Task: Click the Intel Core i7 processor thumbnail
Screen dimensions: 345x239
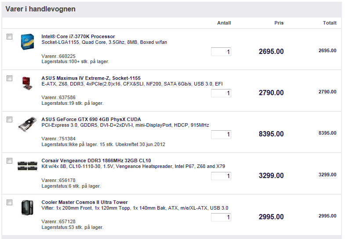Action: [27, 42]
